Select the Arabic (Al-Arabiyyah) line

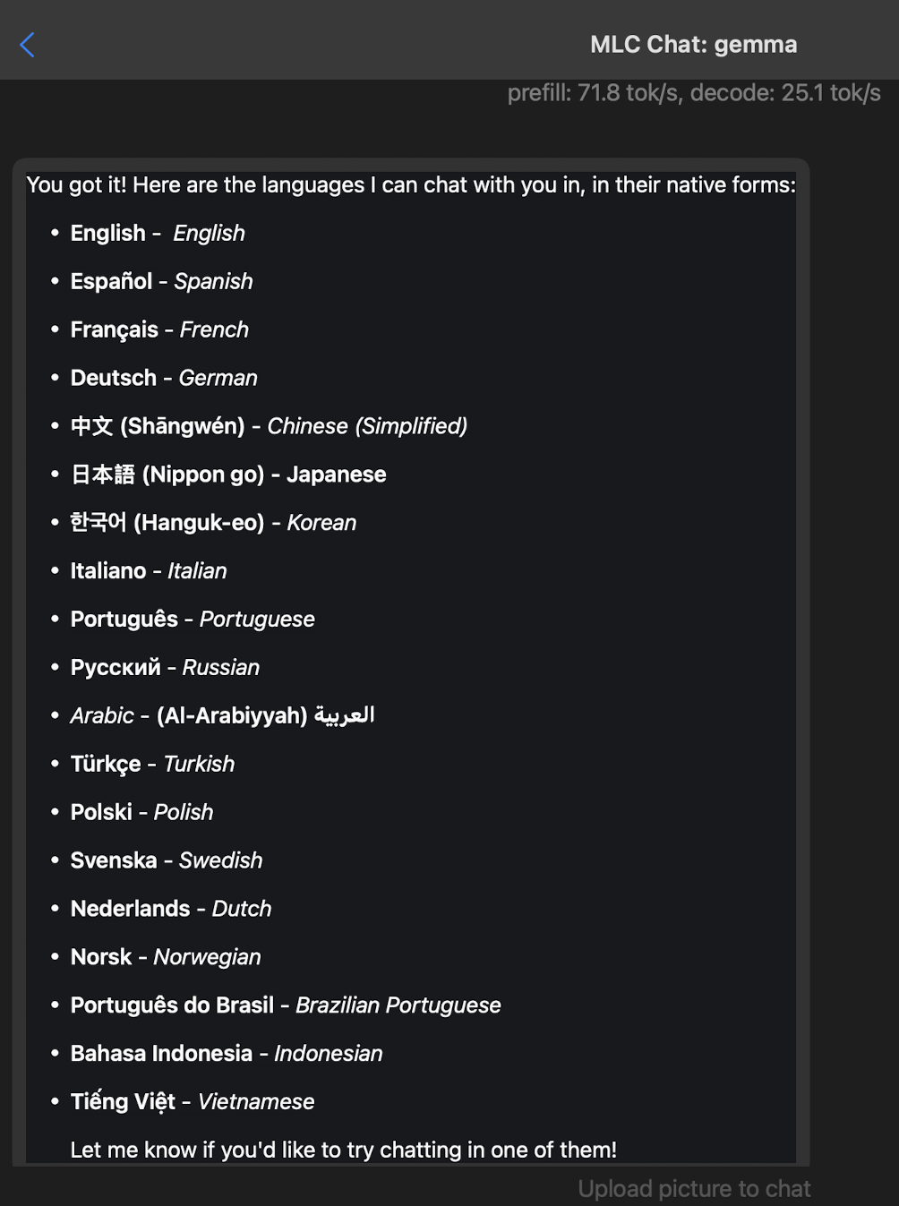[x=222, y=716]
